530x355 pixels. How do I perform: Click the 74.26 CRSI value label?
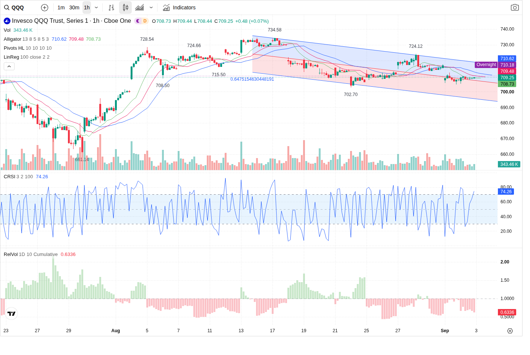506,192
